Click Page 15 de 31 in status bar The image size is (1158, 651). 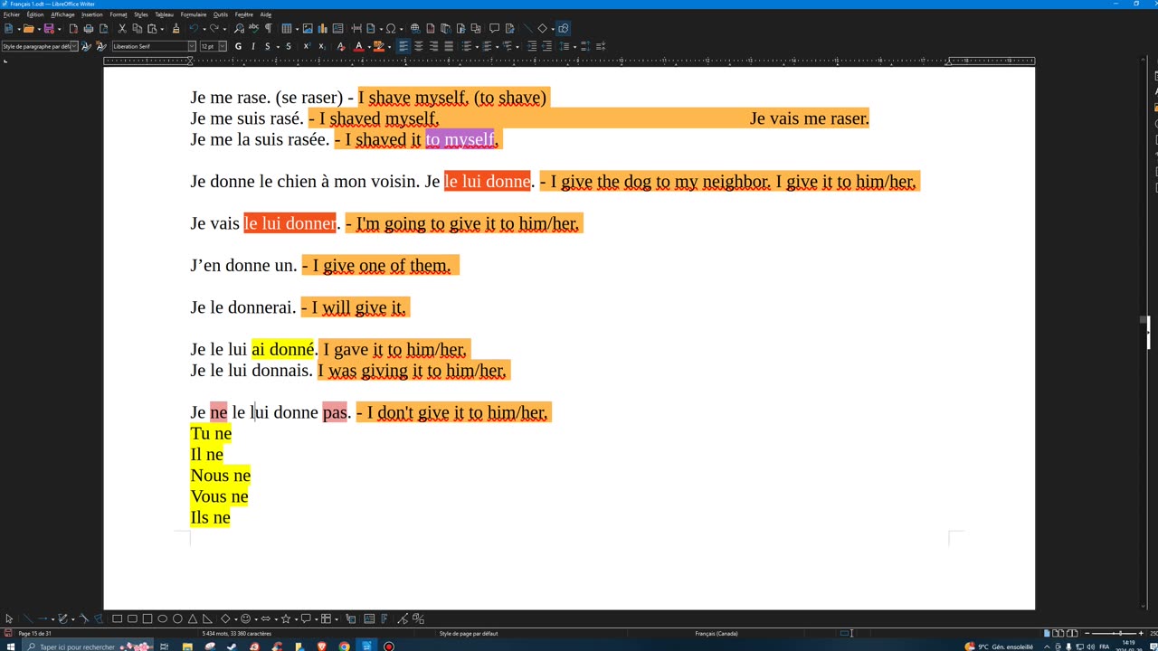coord(34,633)
